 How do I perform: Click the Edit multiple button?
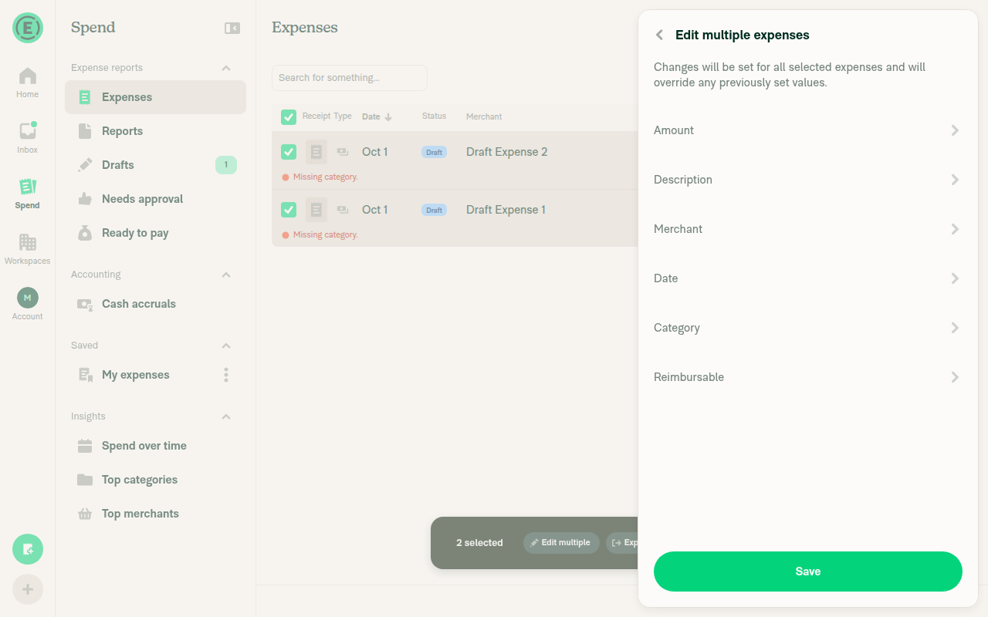(561, 543)
